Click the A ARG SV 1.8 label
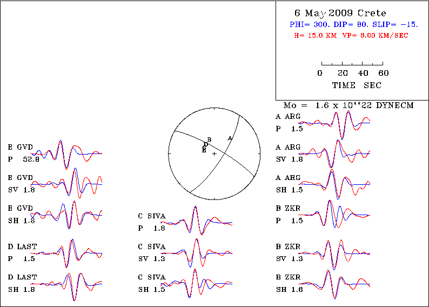The width and height of the screenshot is (429, 307). (x=289, y=153)
